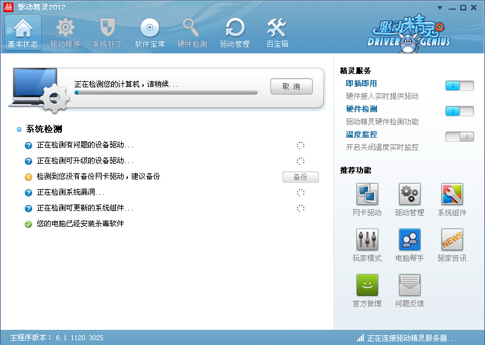Maximize the 驱动精灵2012 window

463,8
